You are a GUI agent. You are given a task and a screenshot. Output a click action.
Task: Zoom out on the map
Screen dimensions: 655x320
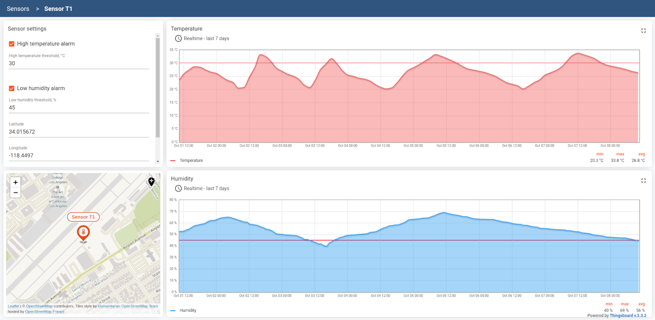click(15, 192)
